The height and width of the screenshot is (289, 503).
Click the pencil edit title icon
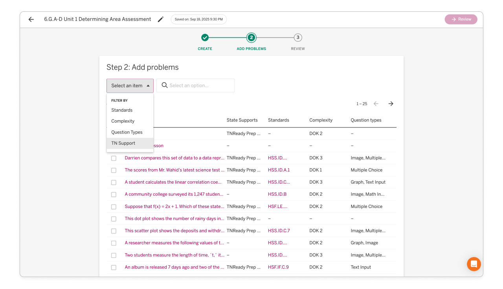[160, 19]
